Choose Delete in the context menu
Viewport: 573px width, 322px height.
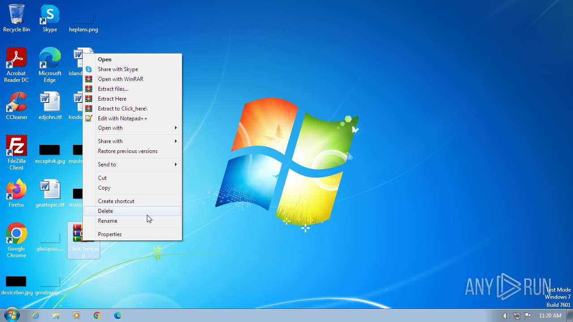pyautogui.click(x=133, y=211)
